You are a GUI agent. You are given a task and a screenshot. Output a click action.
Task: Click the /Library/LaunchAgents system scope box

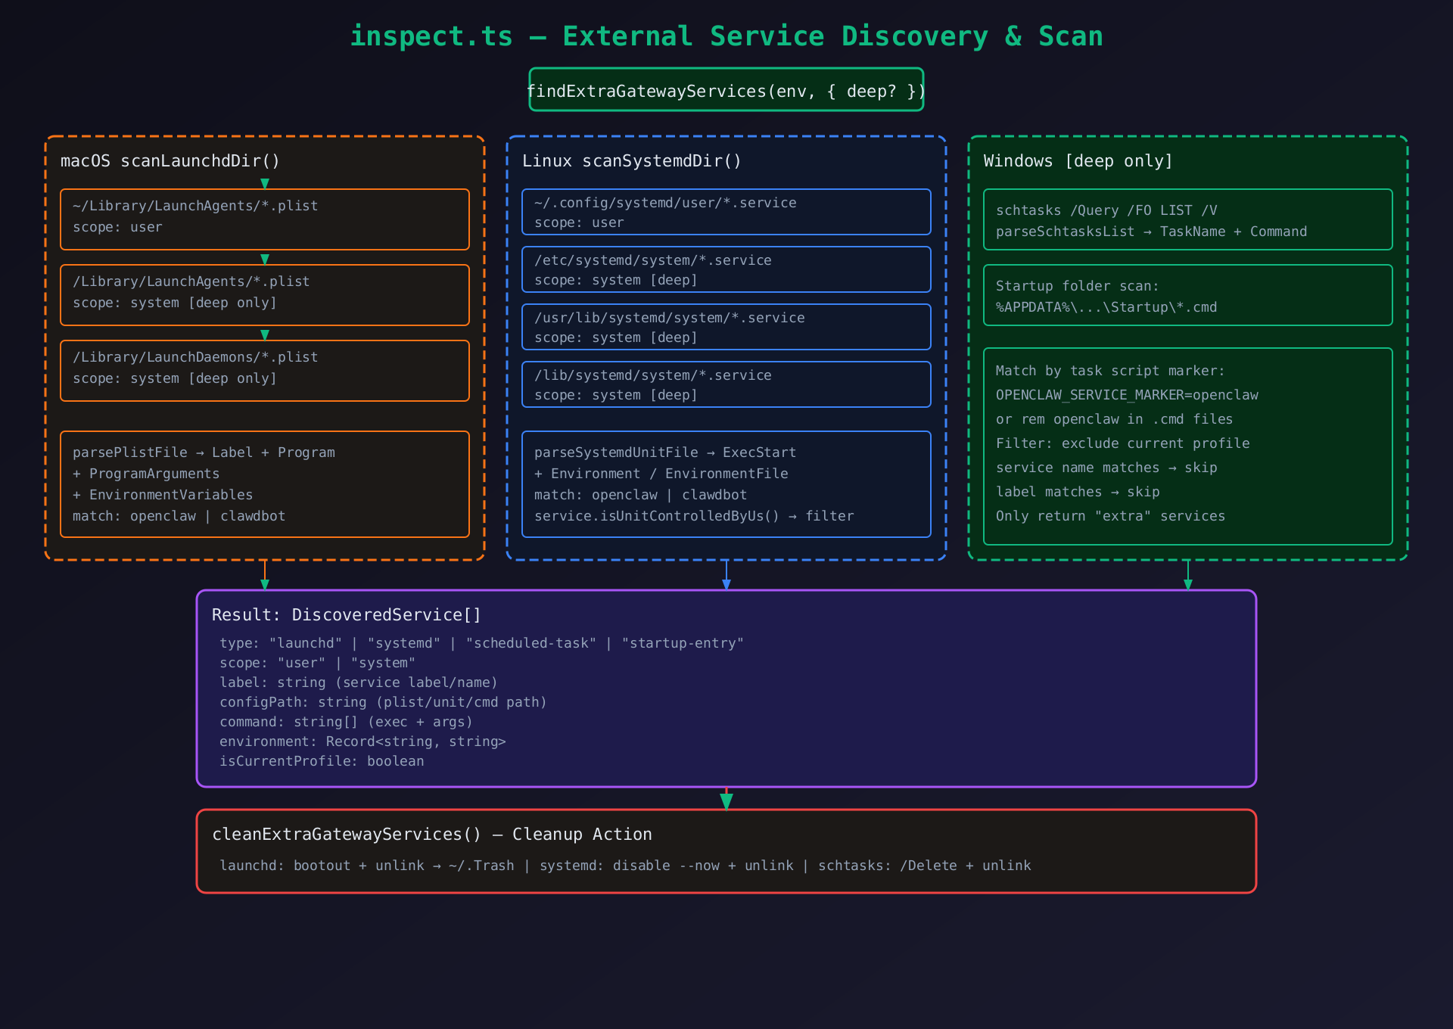pyautogui.click(x=264, y=295)
